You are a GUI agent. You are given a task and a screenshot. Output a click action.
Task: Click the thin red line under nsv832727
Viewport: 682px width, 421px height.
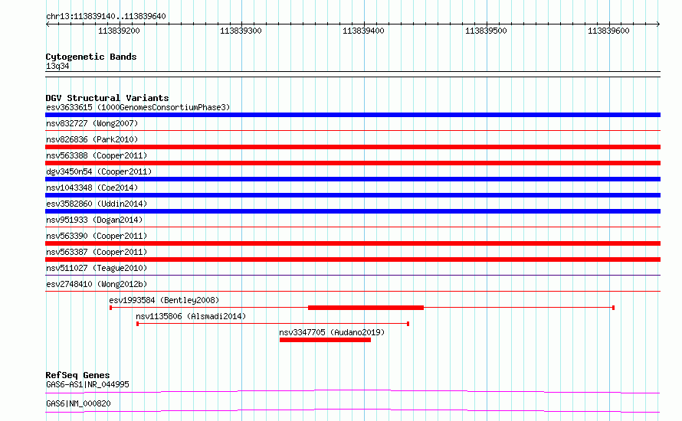(x=352, y=130)
